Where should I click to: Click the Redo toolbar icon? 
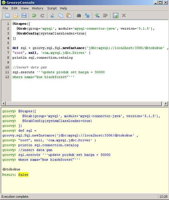[42, 16]
